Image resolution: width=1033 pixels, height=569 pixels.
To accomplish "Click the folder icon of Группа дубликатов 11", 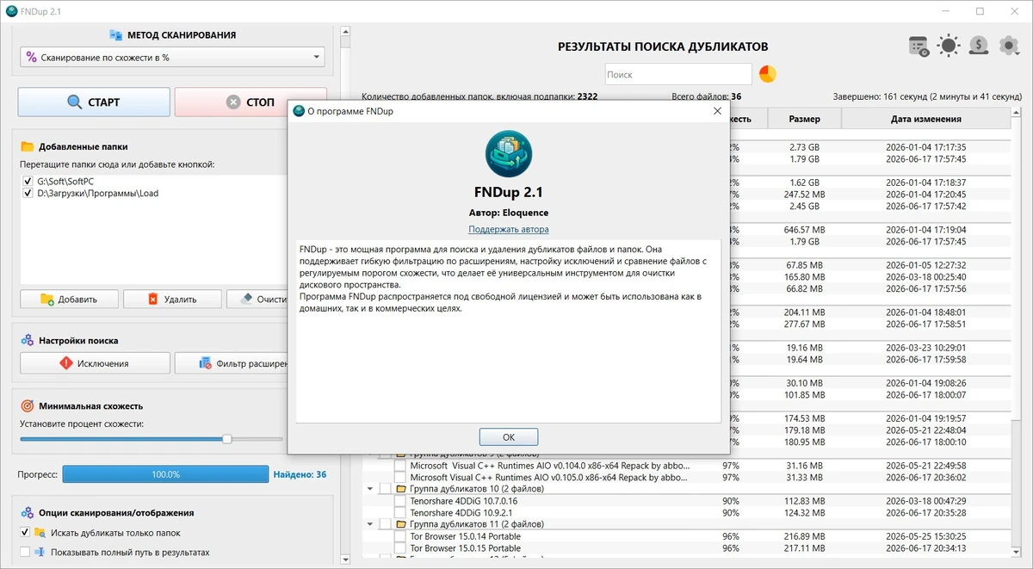I will pos(401,523).
